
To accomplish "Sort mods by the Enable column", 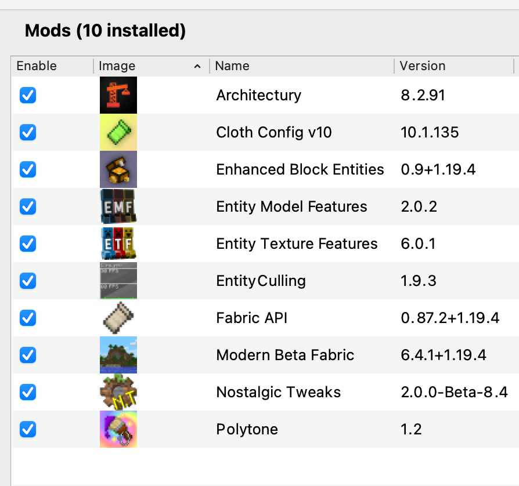I will click(52, 66).
